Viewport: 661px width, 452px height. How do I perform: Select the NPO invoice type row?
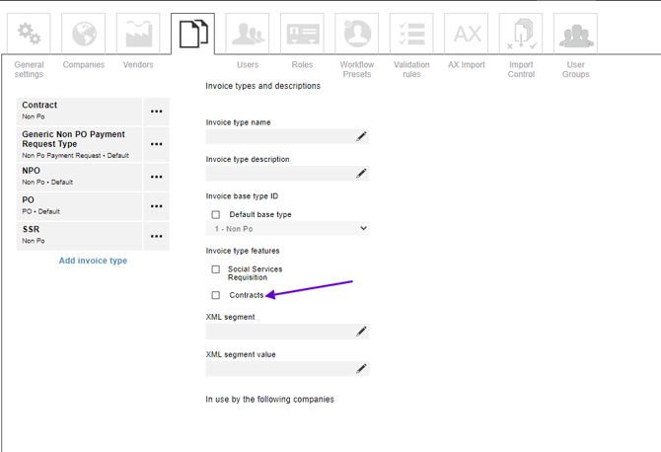pos(79,177)
